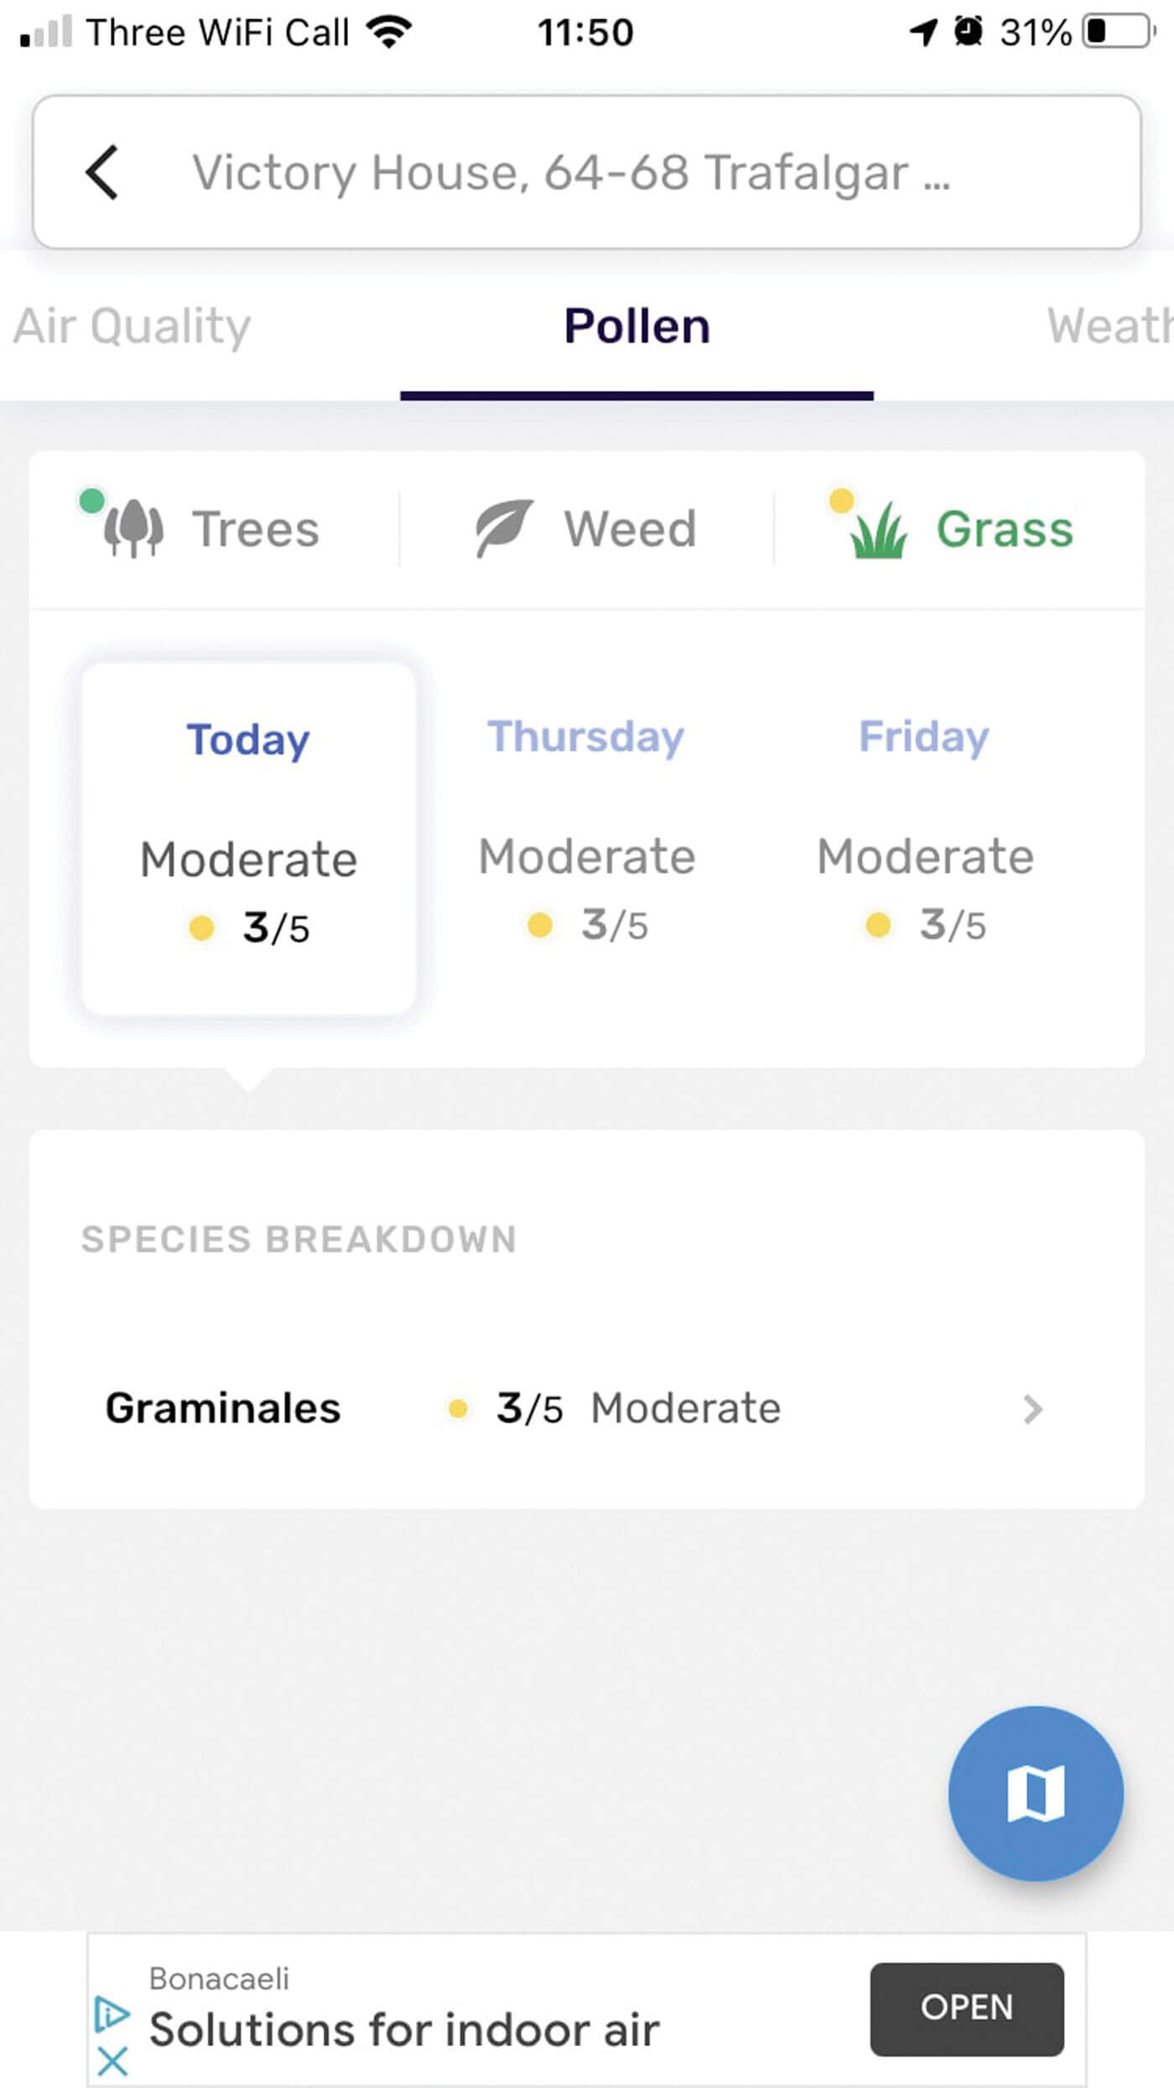
Task: Switch to the Weather tab
Action: [1109, 326]
